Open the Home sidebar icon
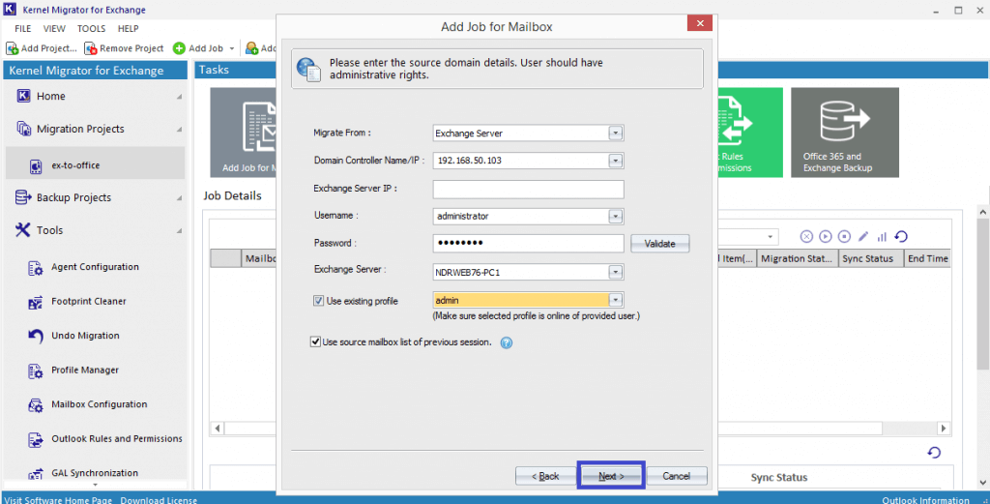This screenshot has width=990, height=504. click(x=23, y=96)
